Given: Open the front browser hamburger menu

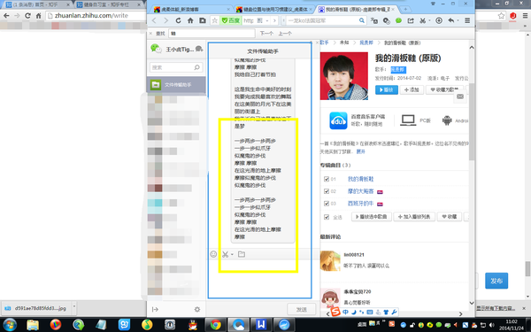Looking at the screenshot, I should coord(467,20).
